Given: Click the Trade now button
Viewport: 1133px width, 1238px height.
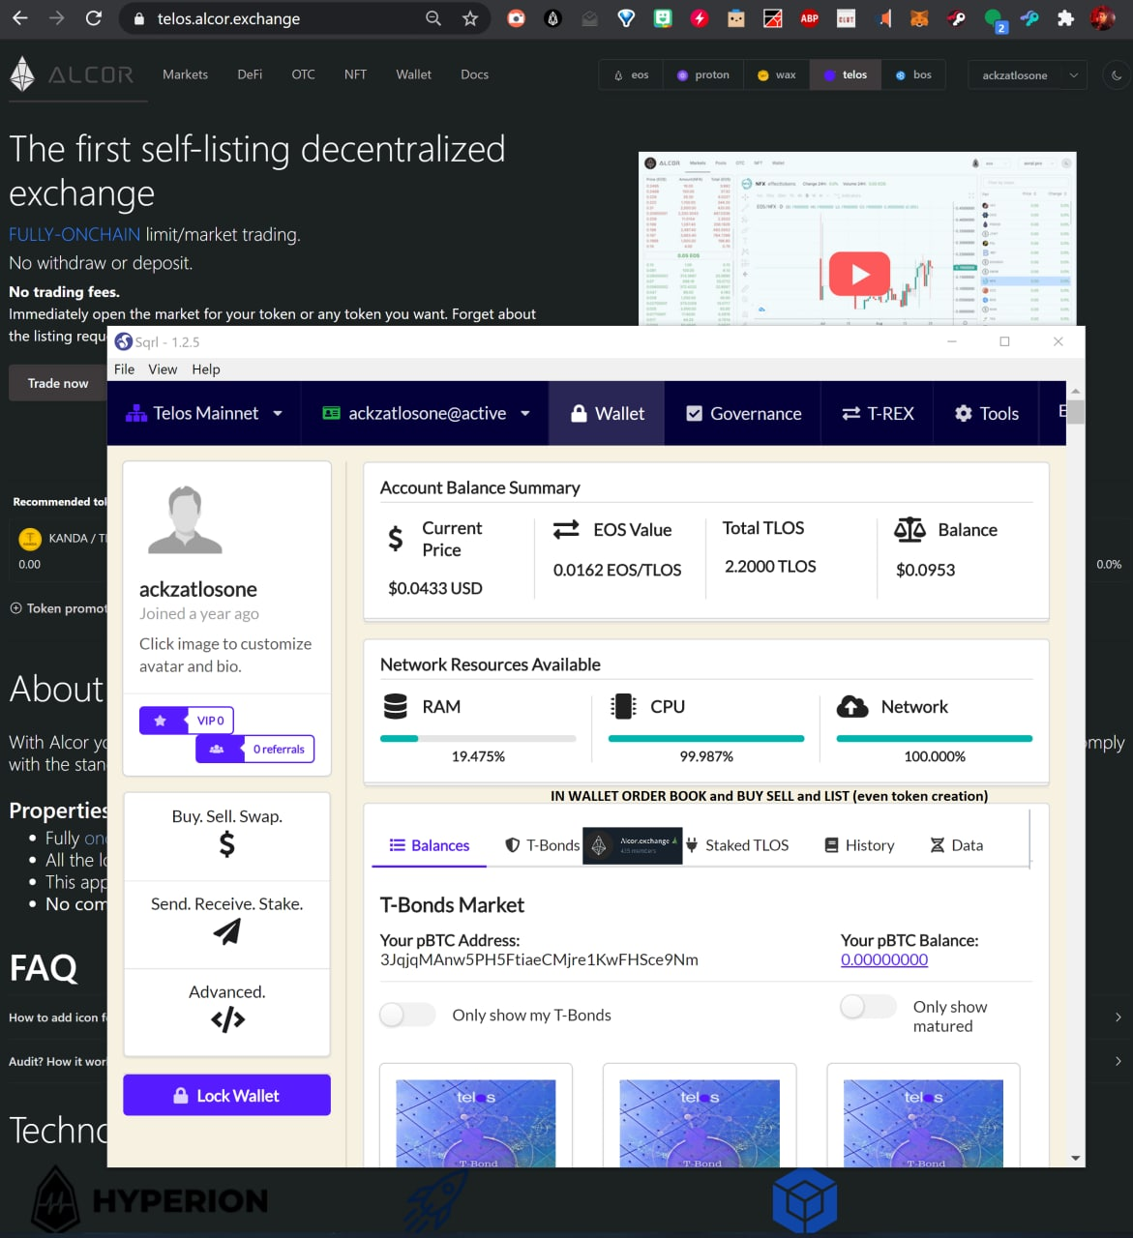Looking at the screenshot, I should click(x=57, y=383).
